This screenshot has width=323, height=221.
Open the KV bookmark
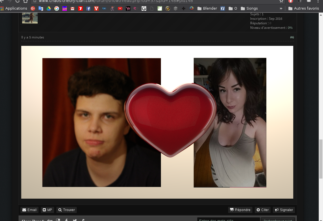[x=222, y=8]
